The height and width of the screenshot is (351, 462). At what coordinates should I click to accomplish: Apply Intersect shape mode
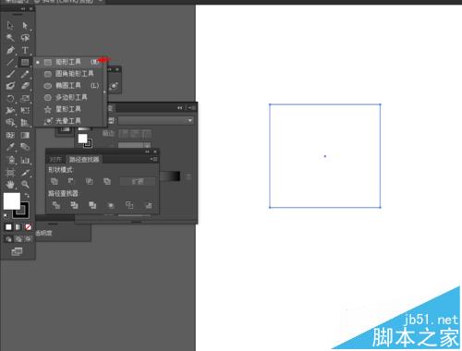tap(90, 181)
